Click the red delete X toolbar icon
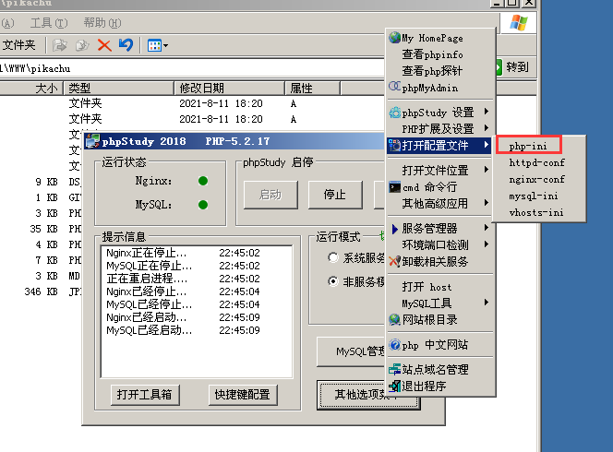613x452 pixels. click(104, 45)
